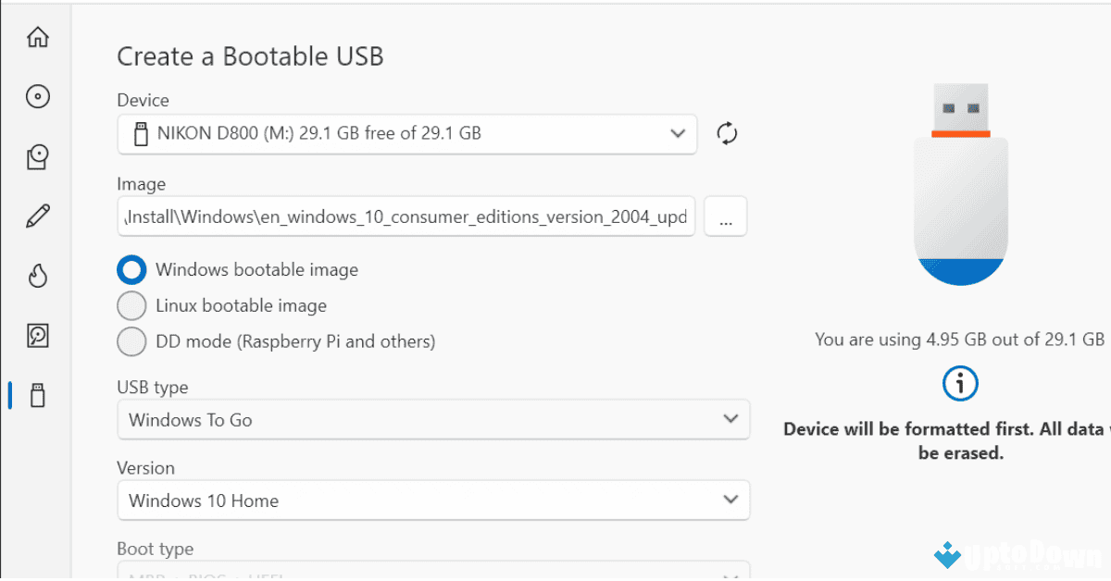Click the info icon about formatting
The height and width of the screenshot is (581, 1111).
(x=960, y=384)
